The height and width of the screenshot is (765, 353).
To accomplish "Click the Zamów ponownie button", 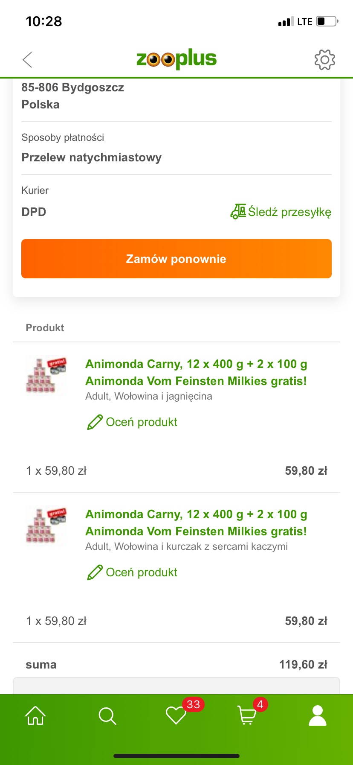I will (176, 259).
